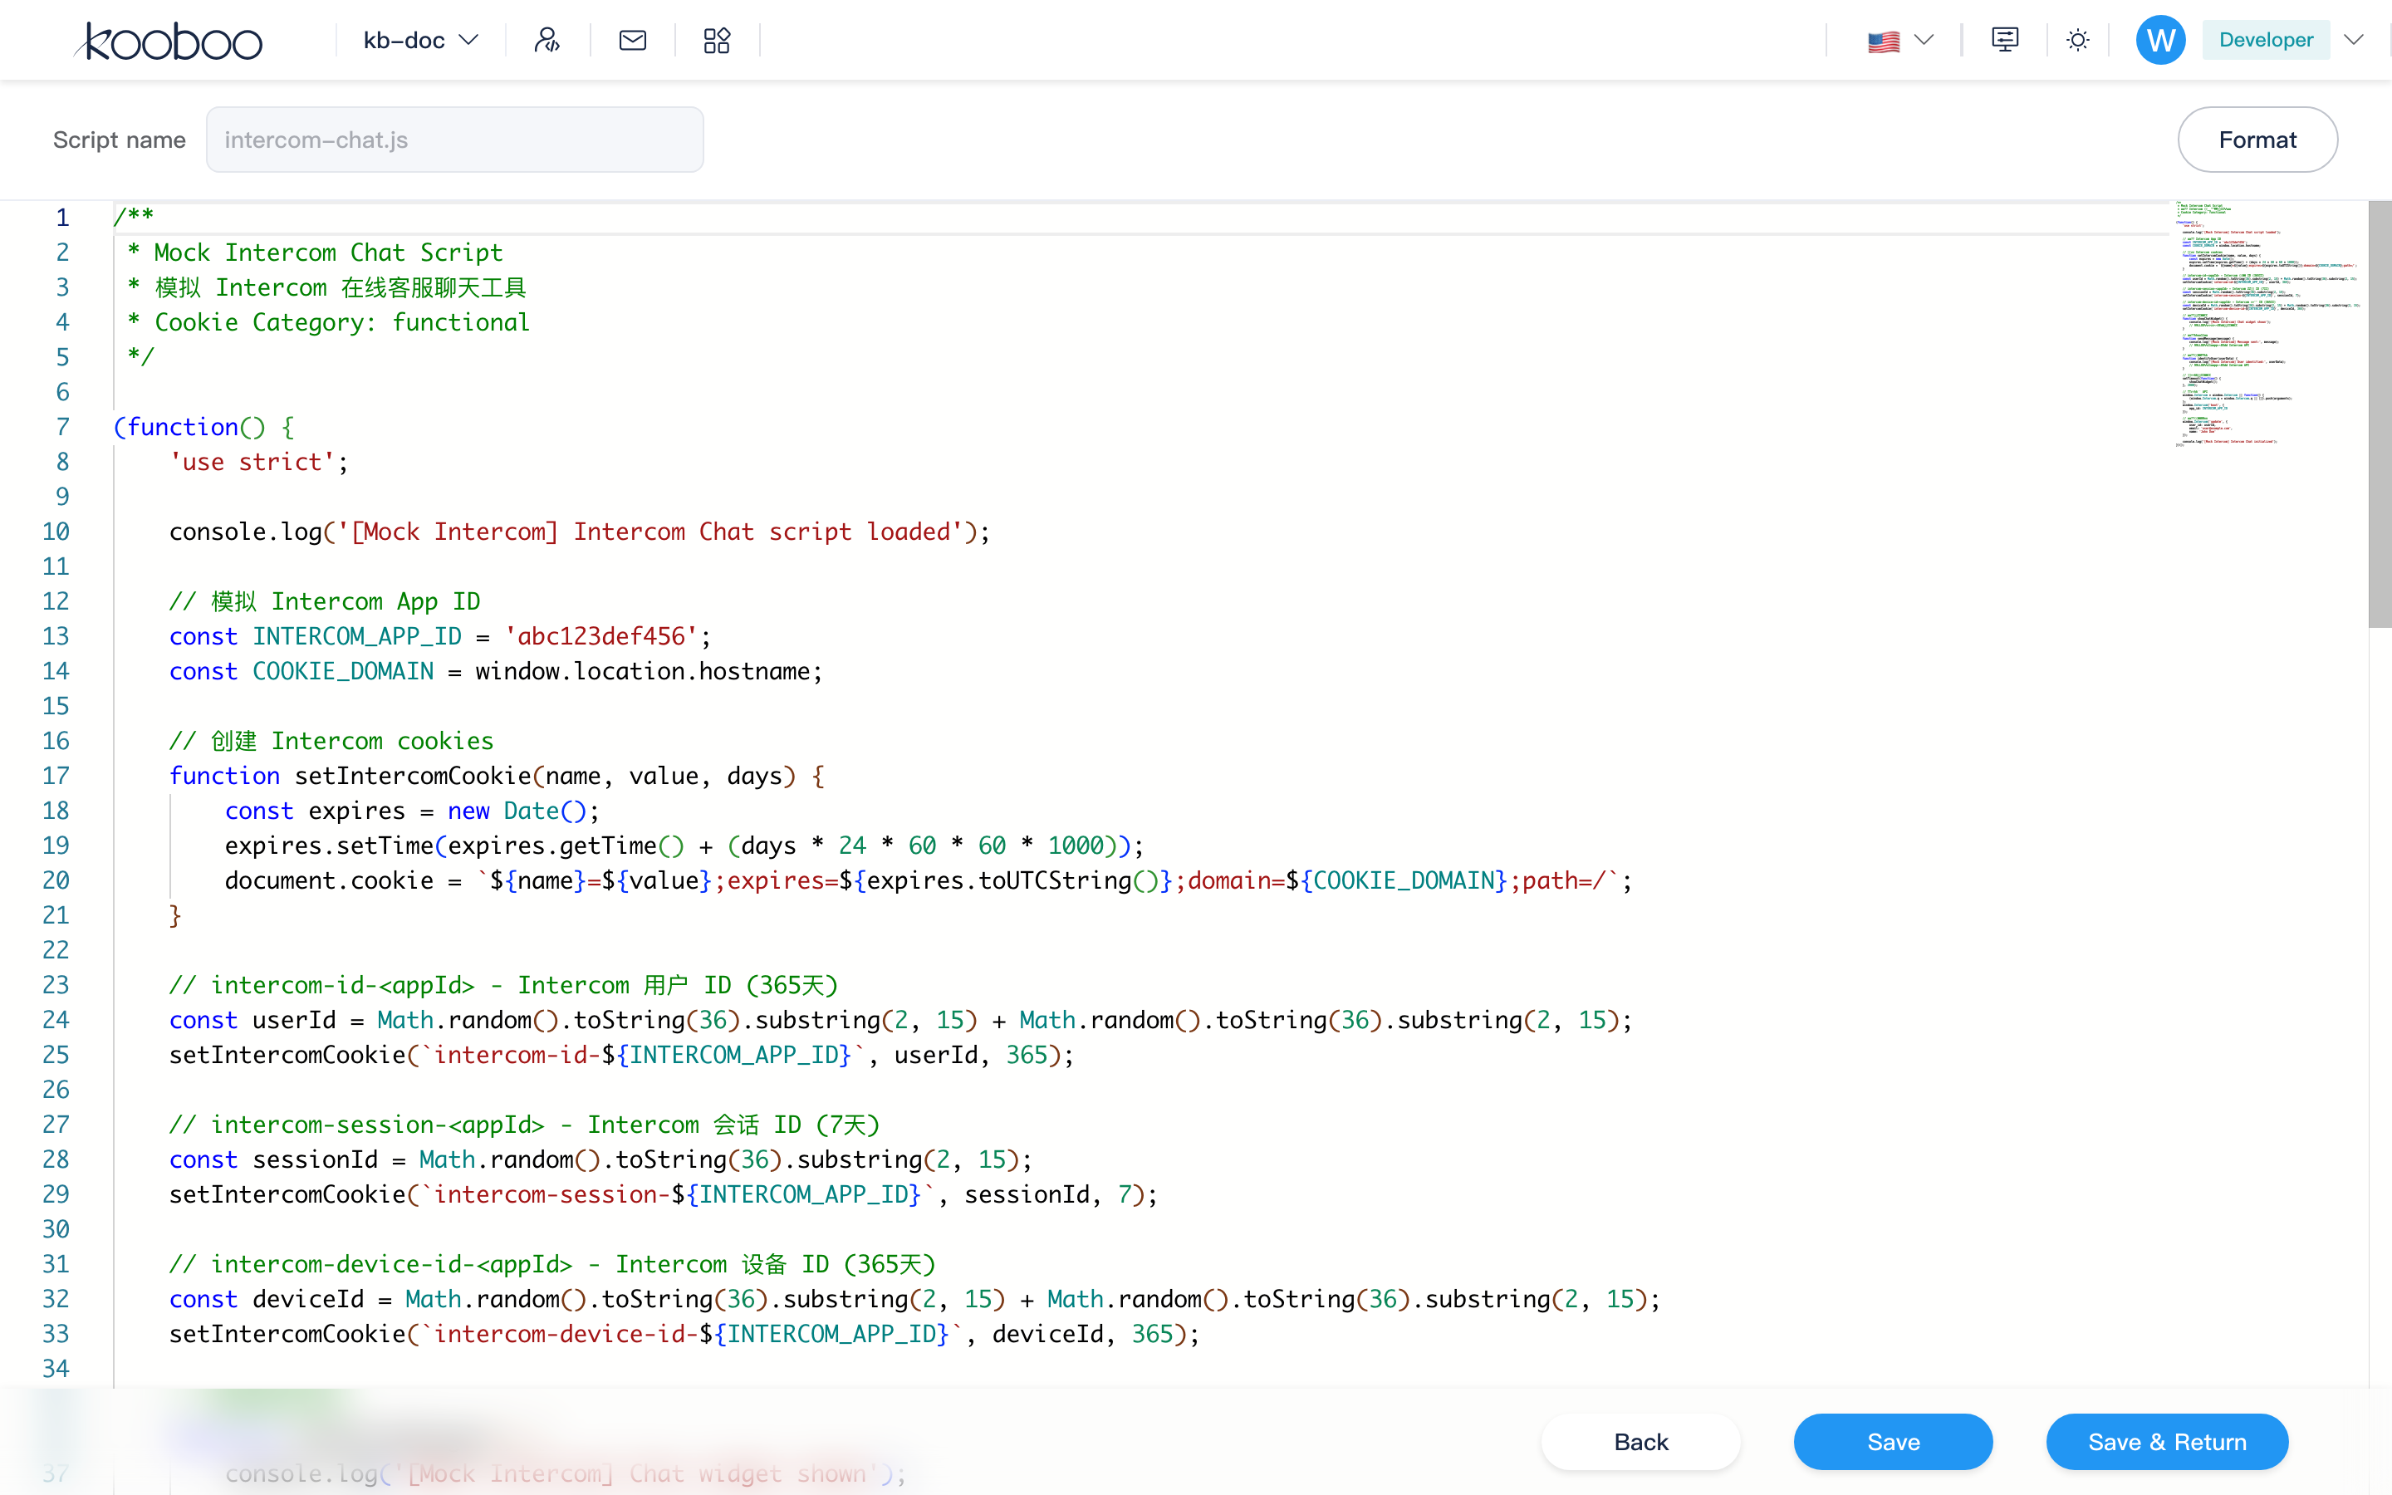The height and width of the screenshot is (1495, 2392).
Task: Click line number 7 in gutter
Action: pos(62,427)
